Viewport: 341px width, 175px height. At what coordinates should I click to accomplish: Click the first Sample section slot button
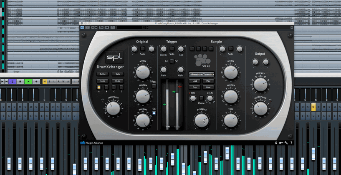click(x=192, y=49)
